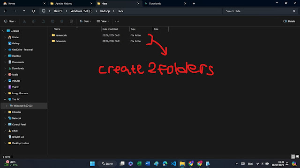The height and width of the screenshot is (168, 300).
Task: Click the Delete trash icon
Action: 71,21
